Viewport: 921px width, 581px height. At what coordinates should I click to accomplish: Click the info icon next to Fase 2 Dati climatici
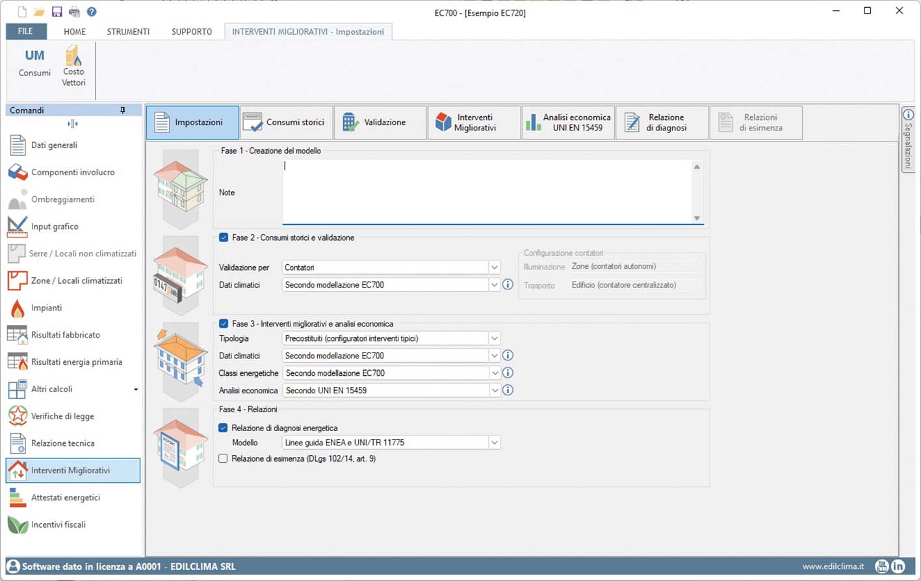(508, 284)
